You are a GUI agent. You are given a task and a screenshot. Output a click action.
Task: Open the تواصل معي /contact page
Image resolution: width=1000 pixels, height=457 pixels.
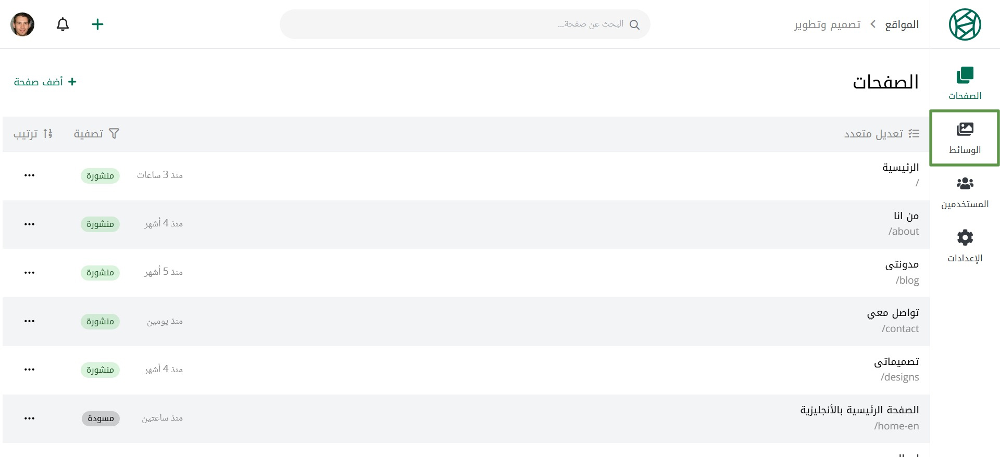point(466,321)
